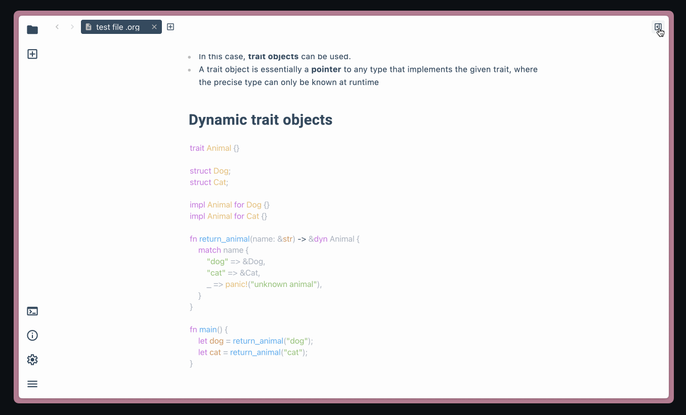Close the "test file .org" tab
This screenshot has height=415, width=686.
coord(154,27)
